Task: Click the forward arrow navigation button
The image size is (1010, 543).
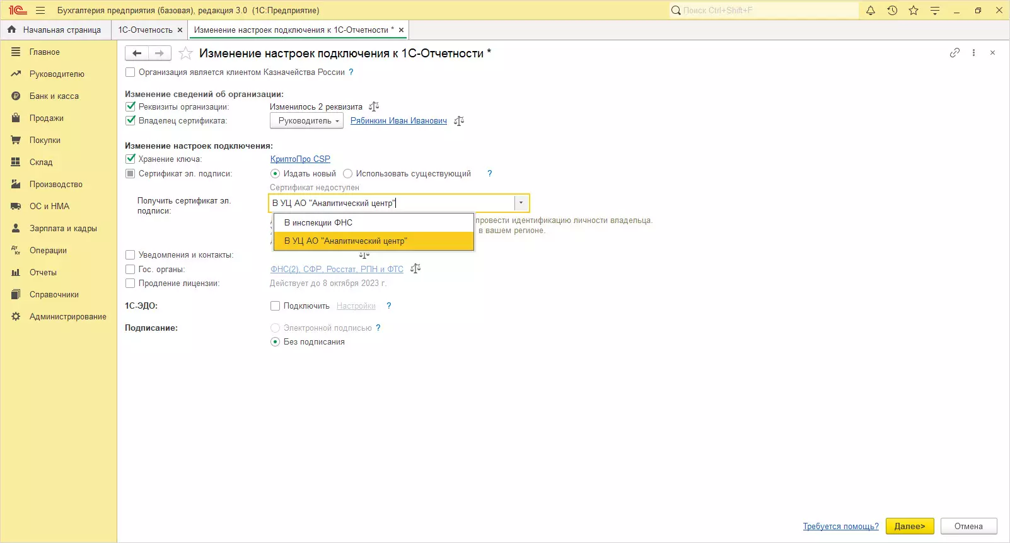Action: pos(160,54)
